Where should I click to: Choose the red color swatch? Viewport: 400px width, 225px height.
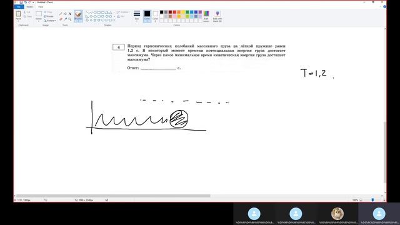(x=174, y=12)
